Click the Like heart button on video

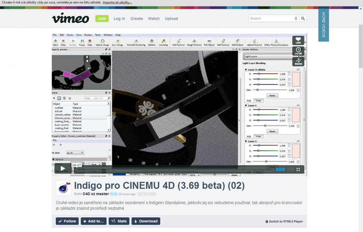click(x=298, y=40)
